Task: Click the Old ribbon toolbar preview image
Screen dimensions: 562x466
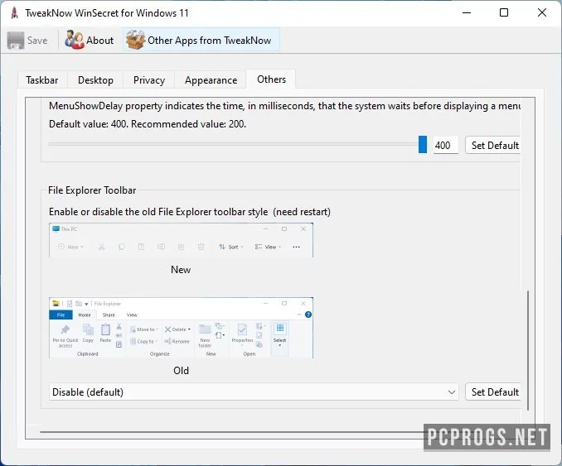Action: tap(181, 328)
